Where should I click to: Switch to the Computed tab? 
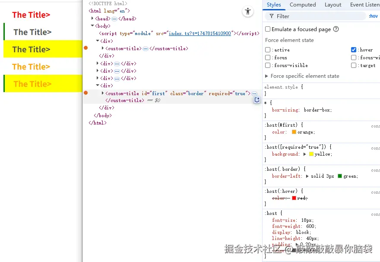click(x=303, y=5)
